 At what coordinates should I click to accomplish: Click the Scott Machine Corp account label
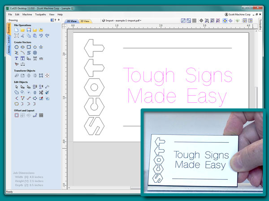[x=238, y=15]
